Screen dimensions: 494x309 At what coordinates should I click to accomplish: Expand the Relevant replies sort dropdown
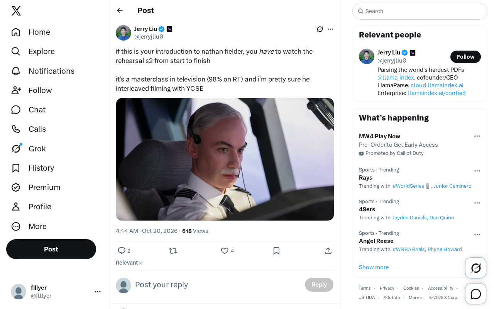point(129,263)
